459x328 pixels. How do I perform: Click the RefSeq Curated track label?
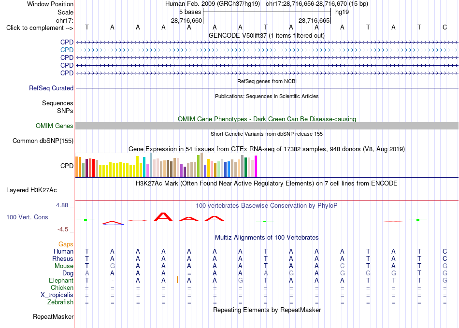tap(51, 88)
